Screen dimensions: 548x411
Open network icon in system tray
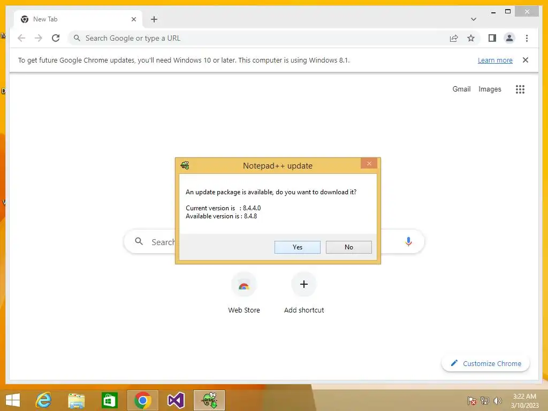coord(485,401)
